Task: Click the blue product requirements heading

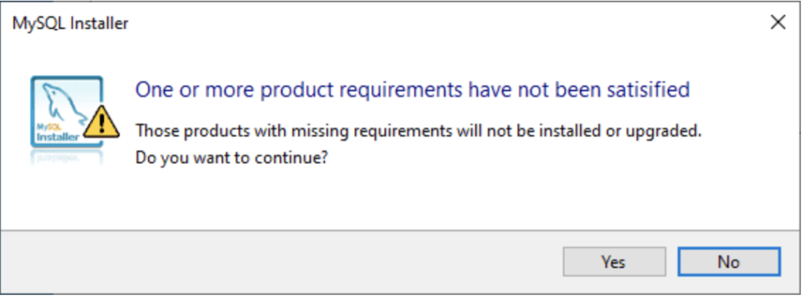Action: [412, 90]
